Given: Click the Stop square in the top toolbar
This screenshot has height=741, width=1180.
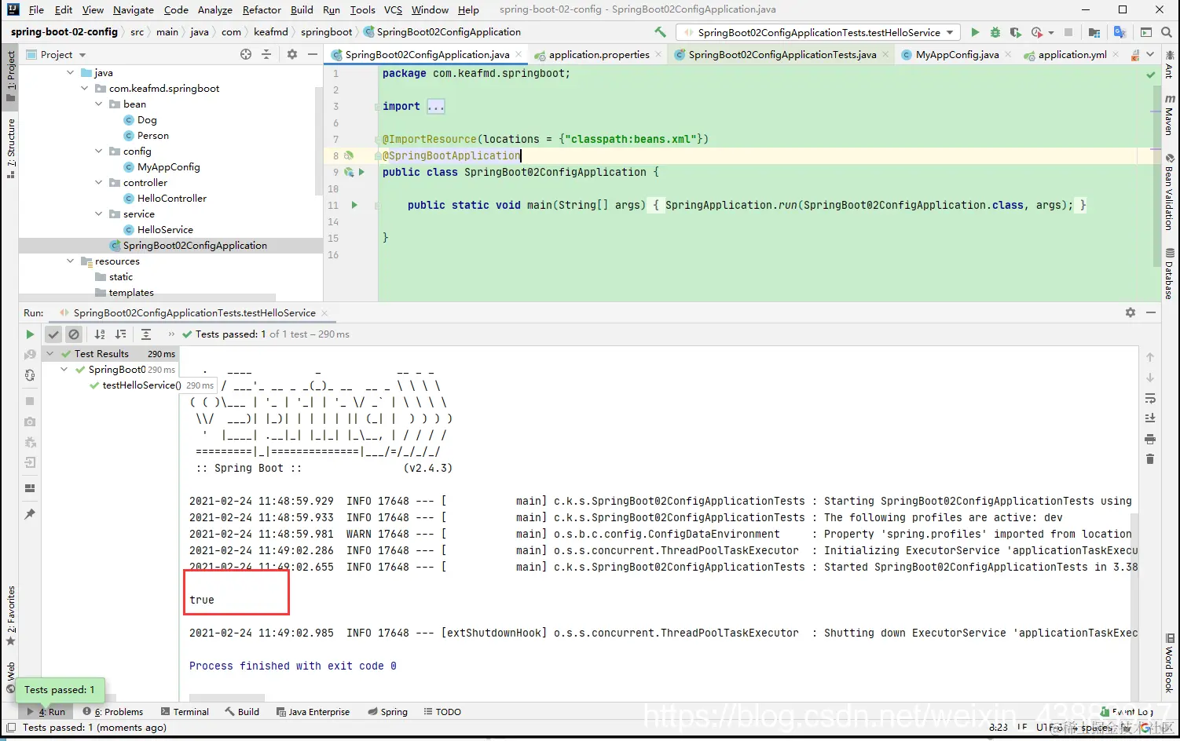Looking at the screenshot, I should click(x=1068, y=32).
